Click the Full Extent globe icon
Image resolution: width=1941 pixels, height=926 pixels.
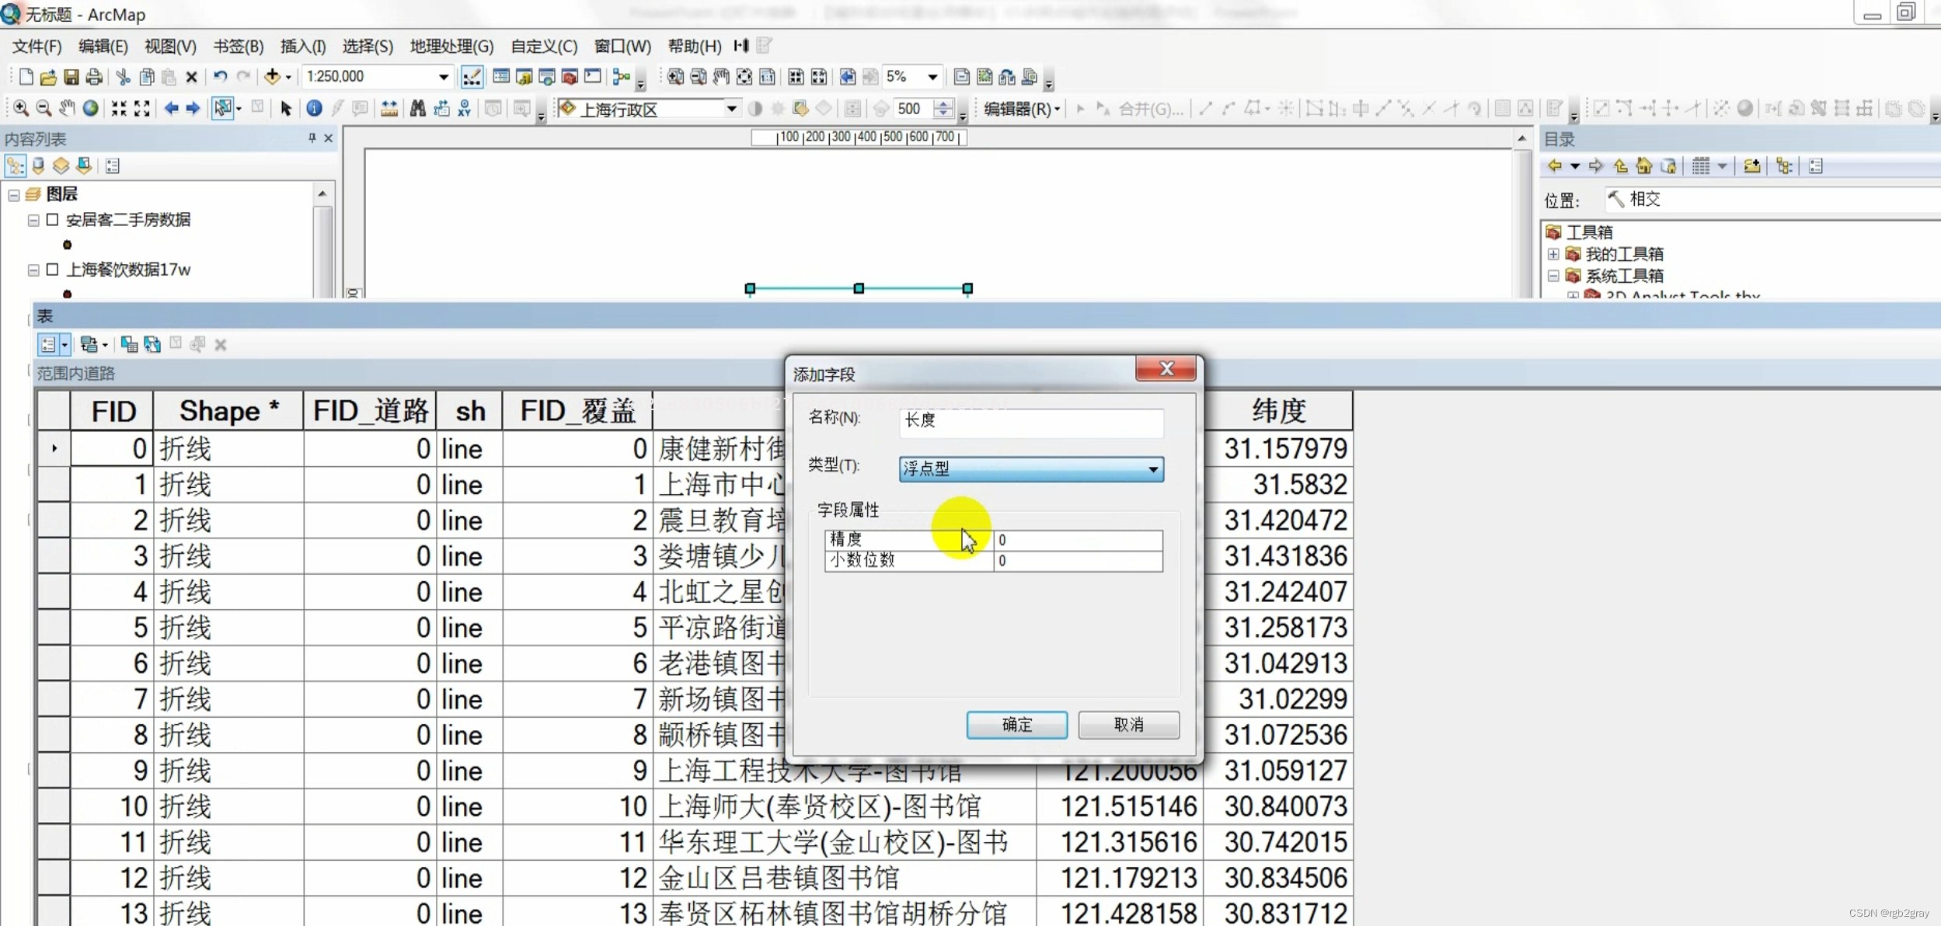point(91,108)
